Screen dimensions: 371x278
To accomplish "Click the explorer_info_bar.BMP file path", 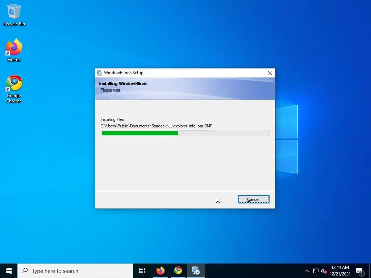I will click(157, 126).
